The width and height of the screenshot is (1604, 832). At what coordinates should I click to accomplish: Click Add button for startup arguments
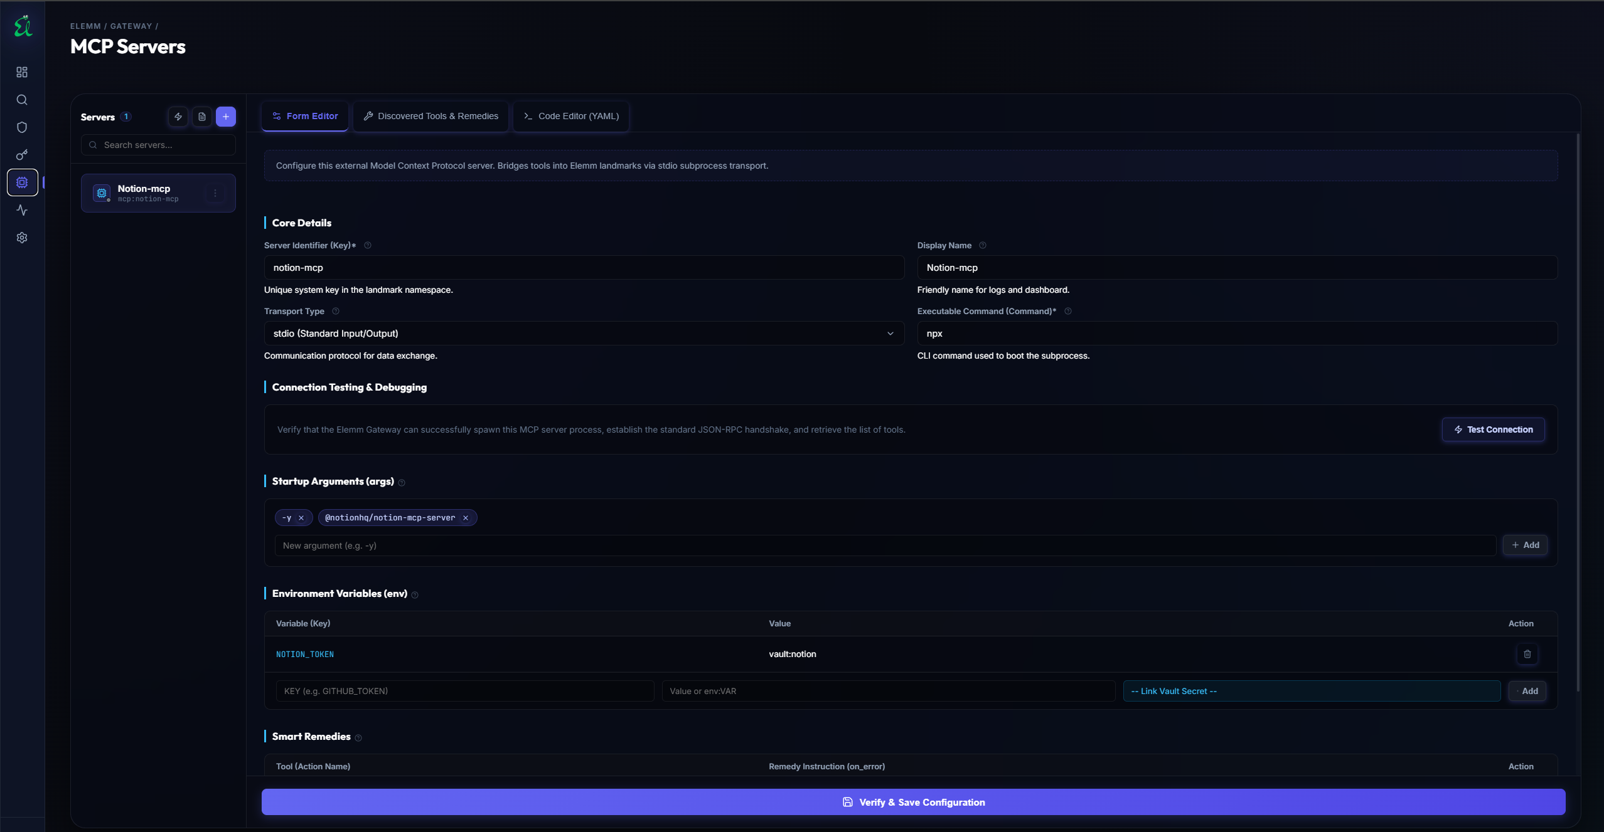(x=1525, y=545)
